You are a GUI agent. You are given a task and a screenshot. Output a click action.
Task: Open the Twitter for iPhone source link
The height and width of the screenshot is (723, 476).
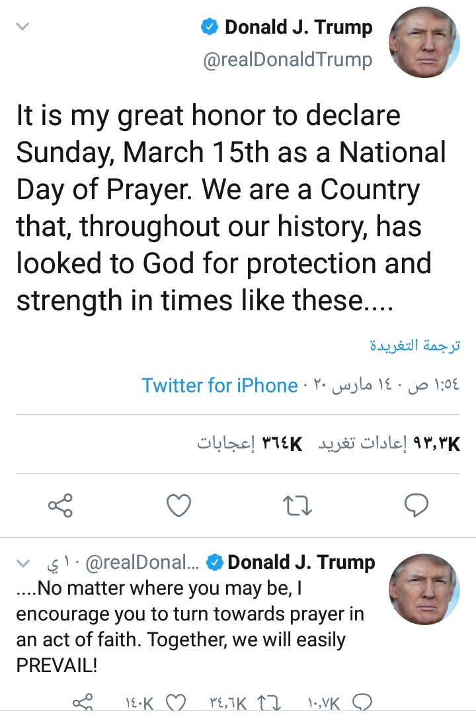coord(219,386)
